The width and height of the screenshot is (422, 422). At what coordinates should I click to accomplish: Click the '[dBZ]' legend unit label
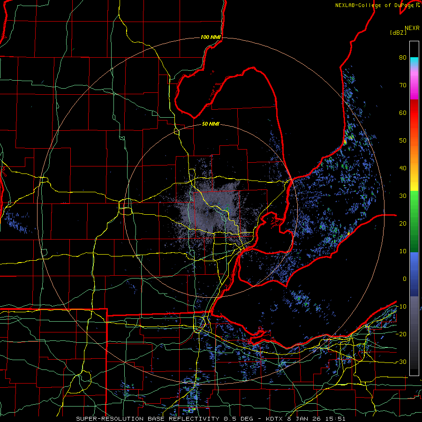pyautogui.click(x=398, y=32)
